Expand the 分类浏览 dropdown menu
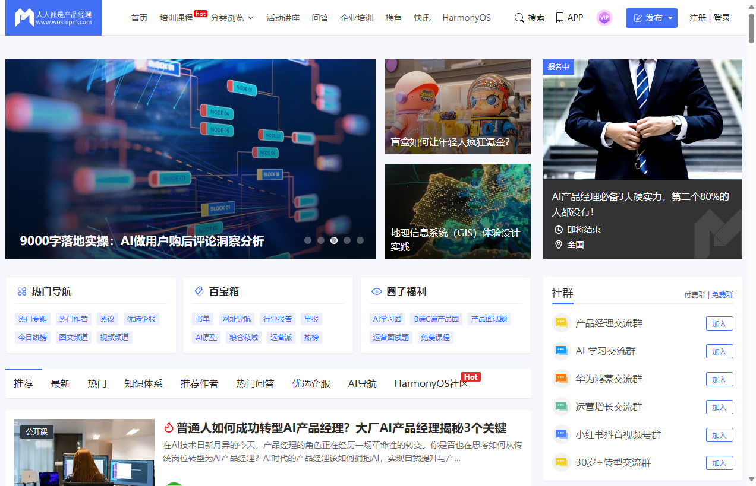The height and width of the screenshot is (486, 756). pyautogui.click(x=232, y=18)
